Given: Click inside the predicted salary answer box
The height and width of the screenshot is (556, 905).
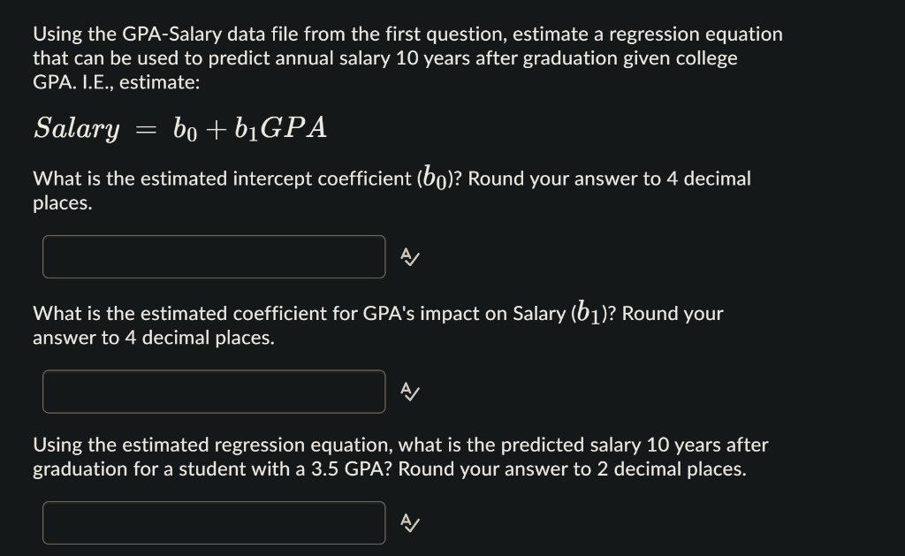Looking at the screenshot, I should [212, 522].
